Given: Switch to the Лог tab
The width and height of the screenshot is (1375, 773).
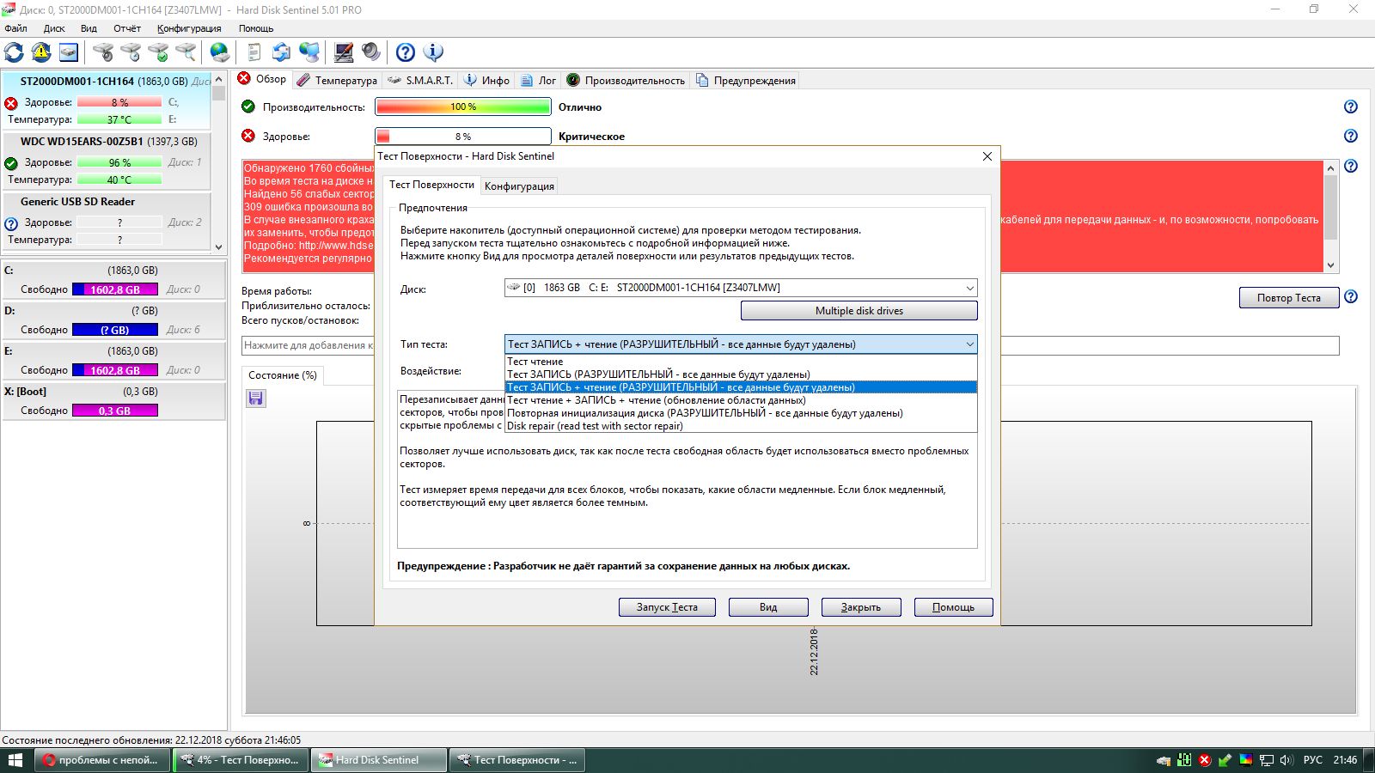Looking at the screenshot, I should pyautogui.click(x=538, y=80).
